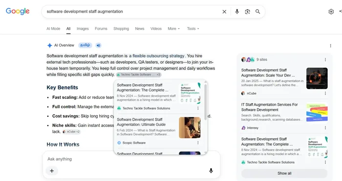Select the All results tab
The height and width of the screenshot is (181, 342).
(68, 29)
